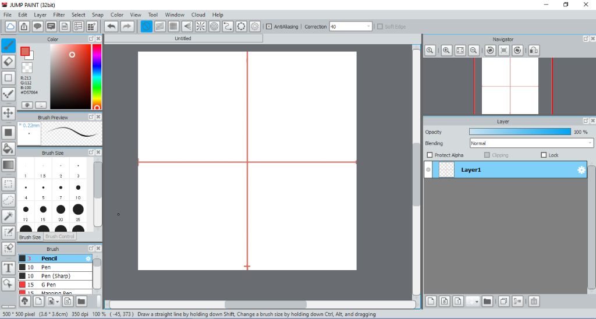The image size is (596, 319).
Task: Toggle the AntiAliasing checkbox
Action: coord(269,27)
